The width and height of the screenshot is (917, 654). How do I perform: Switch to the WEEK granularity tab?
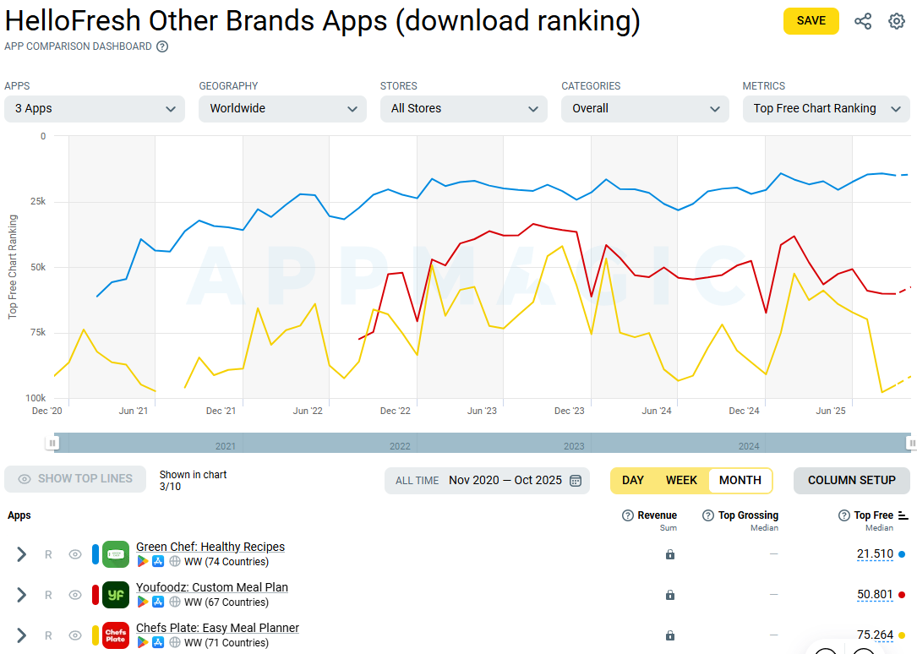tap(681, 480)
